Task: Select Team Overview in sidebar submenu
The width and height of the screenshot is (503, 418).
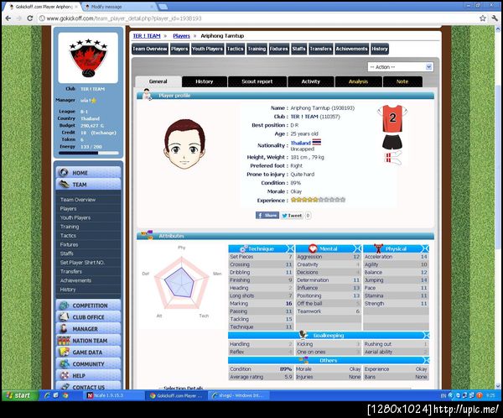Action: [78, 200]
